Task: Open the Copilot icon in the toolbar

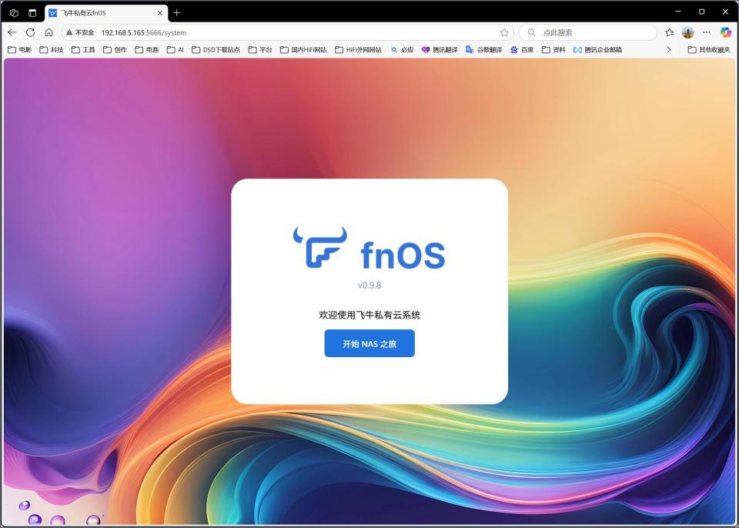Action: [x=726, y=32]
